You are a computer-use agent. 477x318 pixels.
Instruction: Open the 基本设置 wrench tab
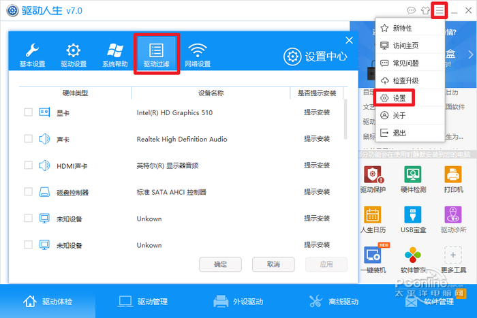32,54
